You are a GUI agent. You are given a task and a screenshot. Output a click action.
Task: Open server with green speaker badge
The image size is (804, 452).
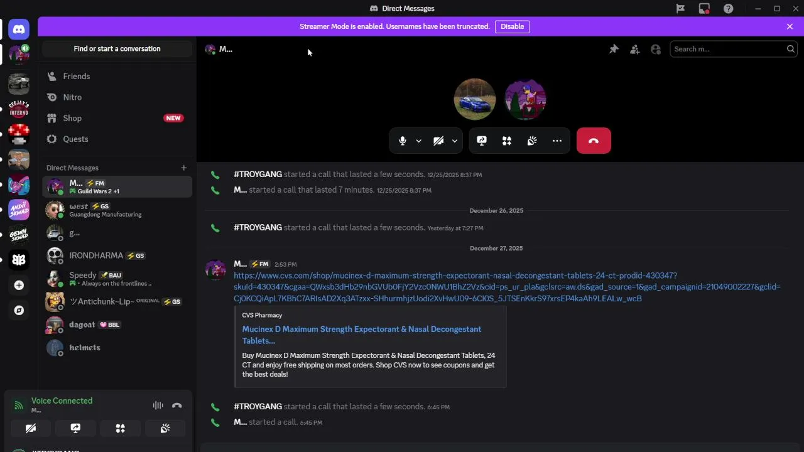[19, 55]
